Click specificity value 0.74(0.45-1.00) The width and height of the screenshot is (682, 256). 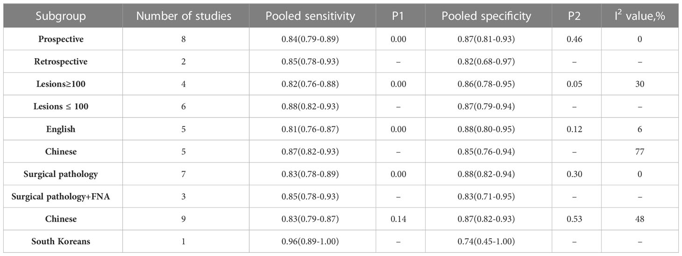486,242
